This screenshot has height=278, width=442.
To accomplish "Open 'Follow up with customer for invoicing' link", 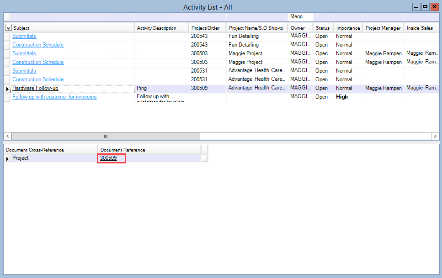I will (54, 97).
